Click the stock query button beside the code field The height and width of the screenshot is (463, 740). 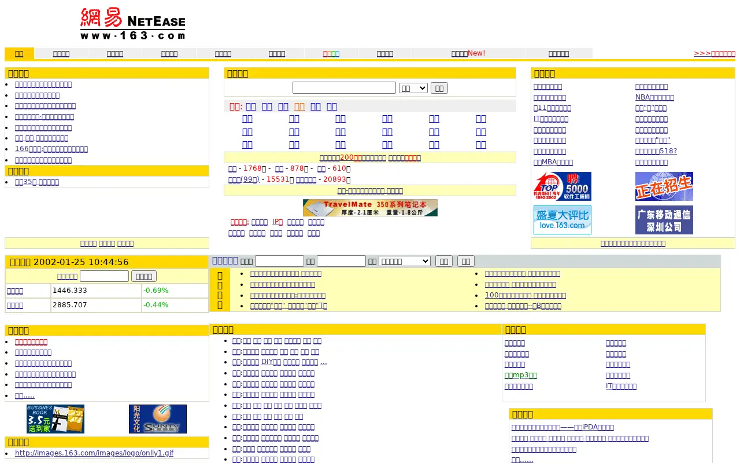coord(144,276)
